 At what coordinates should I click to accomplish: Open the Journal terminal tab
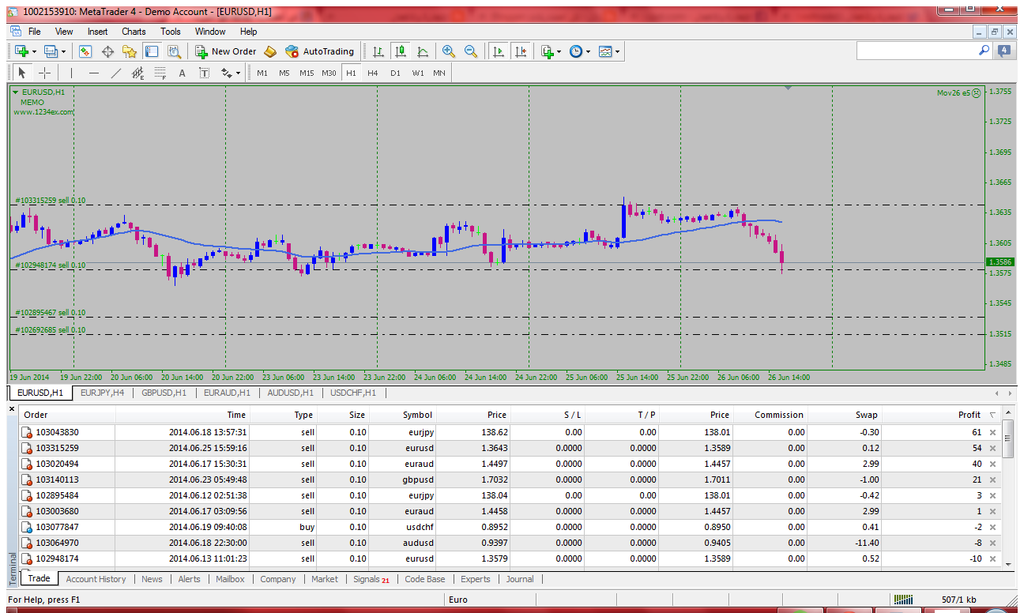pyautogui.click(x=520, y=579)
